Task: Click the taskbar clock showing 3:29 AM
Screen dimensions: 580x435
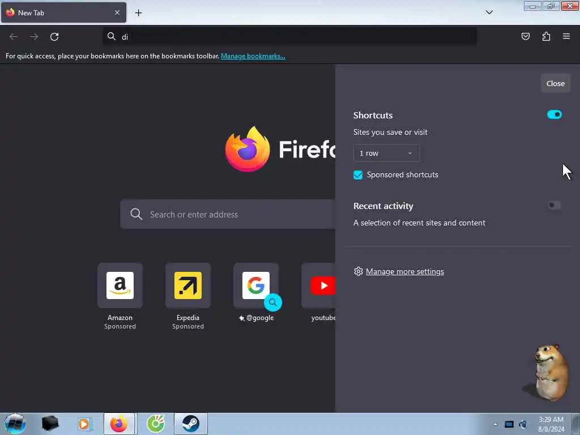Action: pos(551,424)
